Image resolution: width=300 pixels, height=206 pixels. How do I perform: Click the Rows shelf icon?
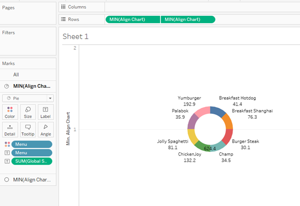(63, 19)
